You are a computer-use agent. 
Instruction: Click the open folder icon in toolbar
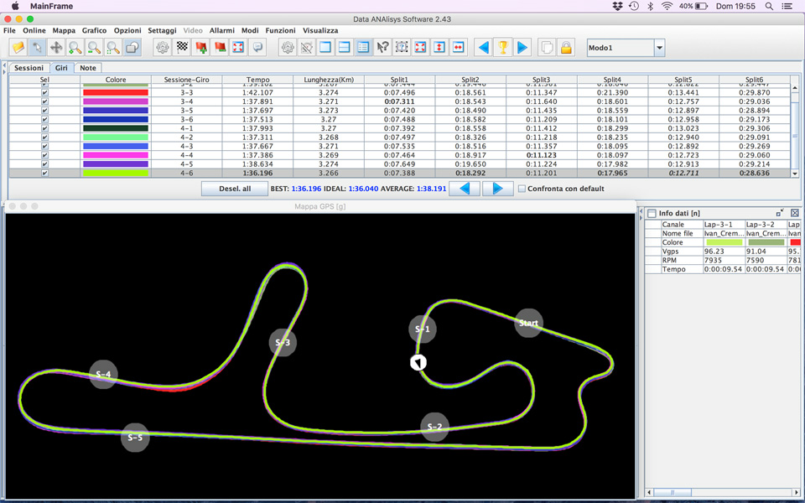pos(18,48)
